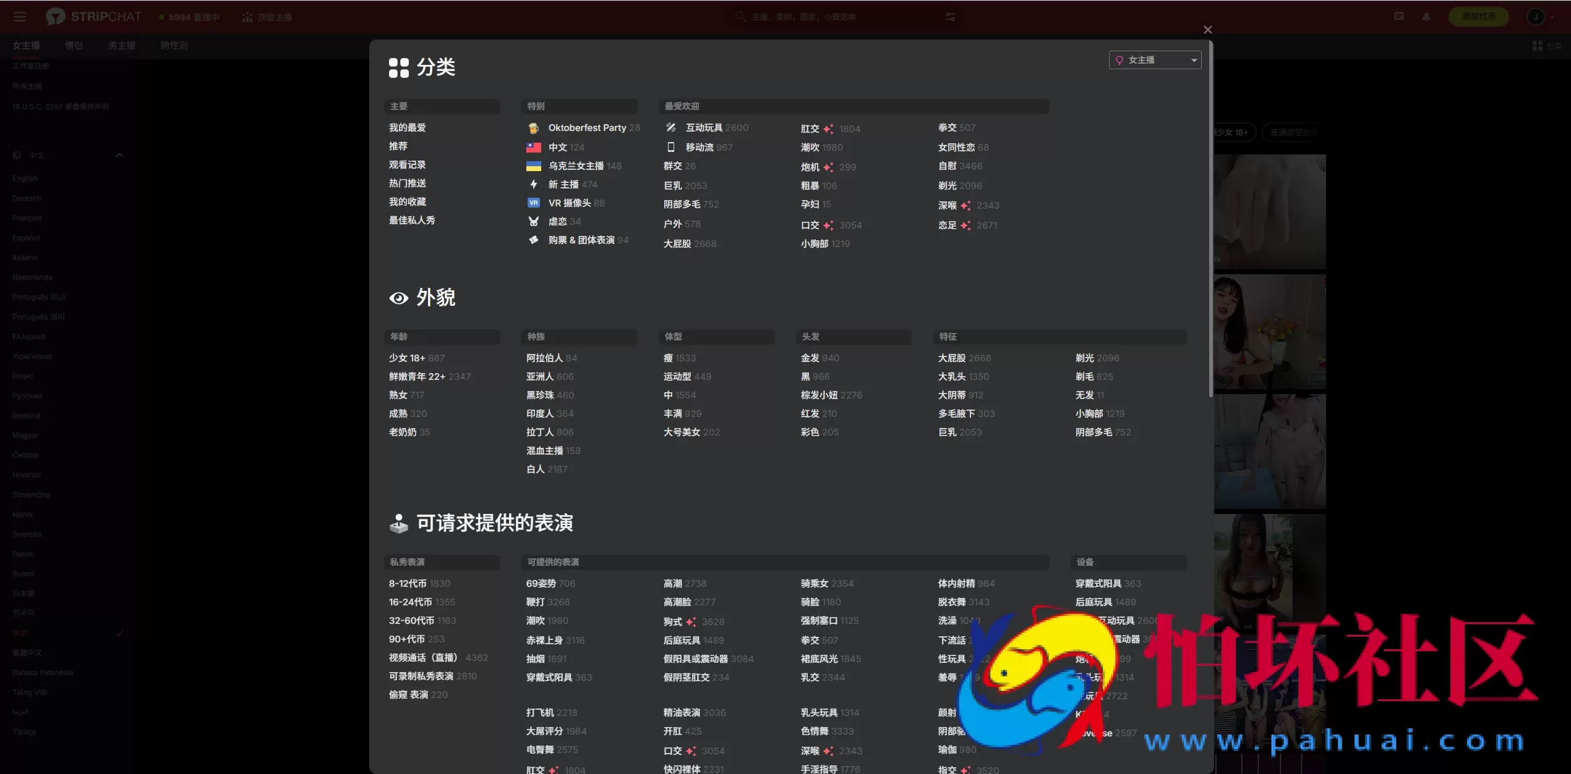Click the 新 主播 lightning icon
This screenshot has height=774, width=1571.
click(533, 184)
